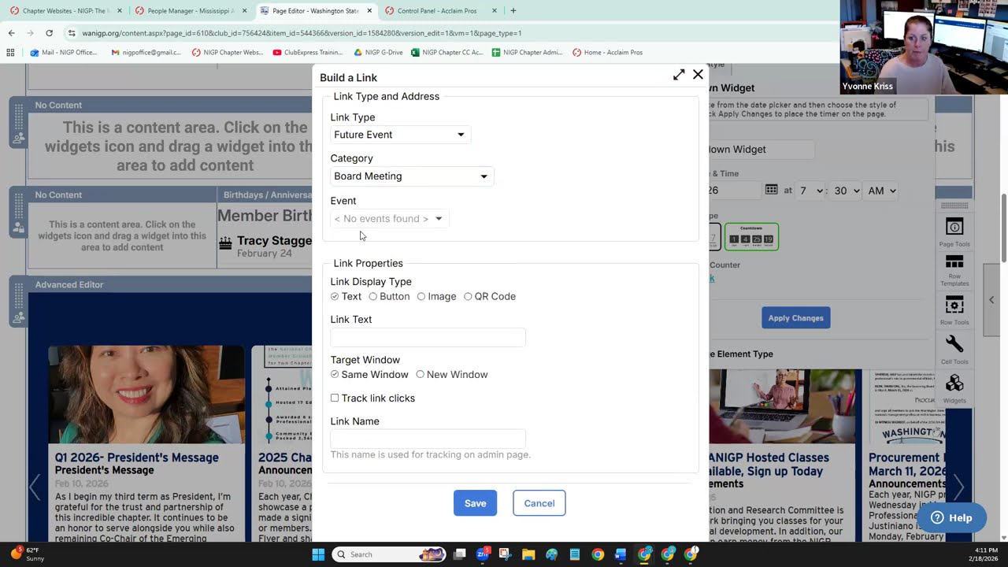Switch to the People Manager - Mississippi tab
The image size is (1008, 567).
click(191, 11)
